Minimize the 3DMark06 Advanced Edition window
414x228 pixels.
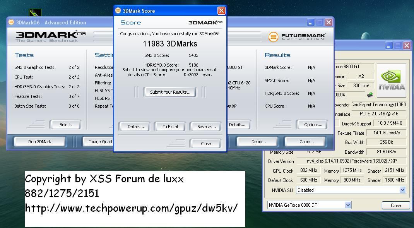[311, 22]
